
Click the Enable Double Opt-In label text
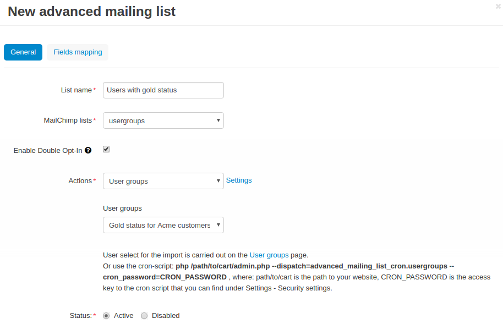(48, 151)
